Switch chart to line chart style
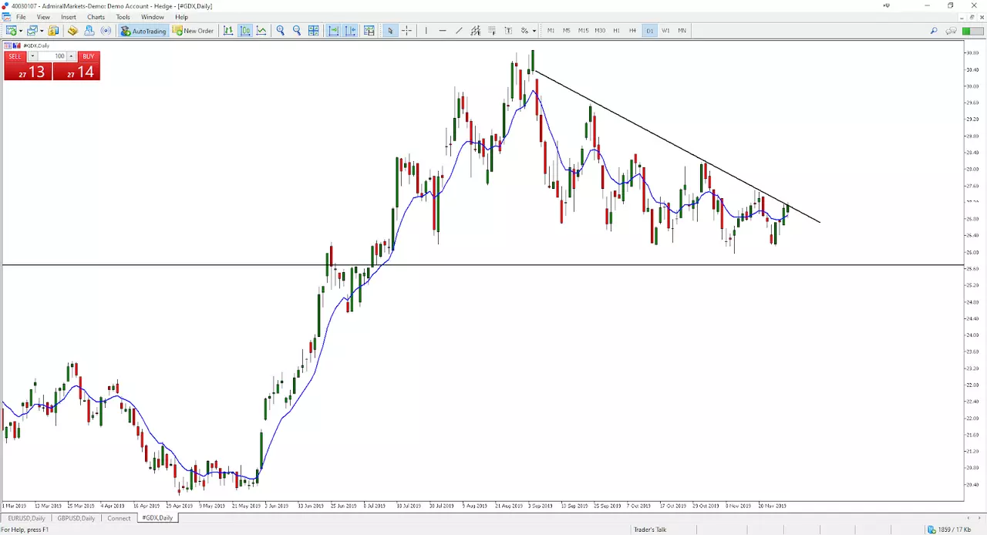The width and height of the screenshot is (987, 535). click(261, 31)
